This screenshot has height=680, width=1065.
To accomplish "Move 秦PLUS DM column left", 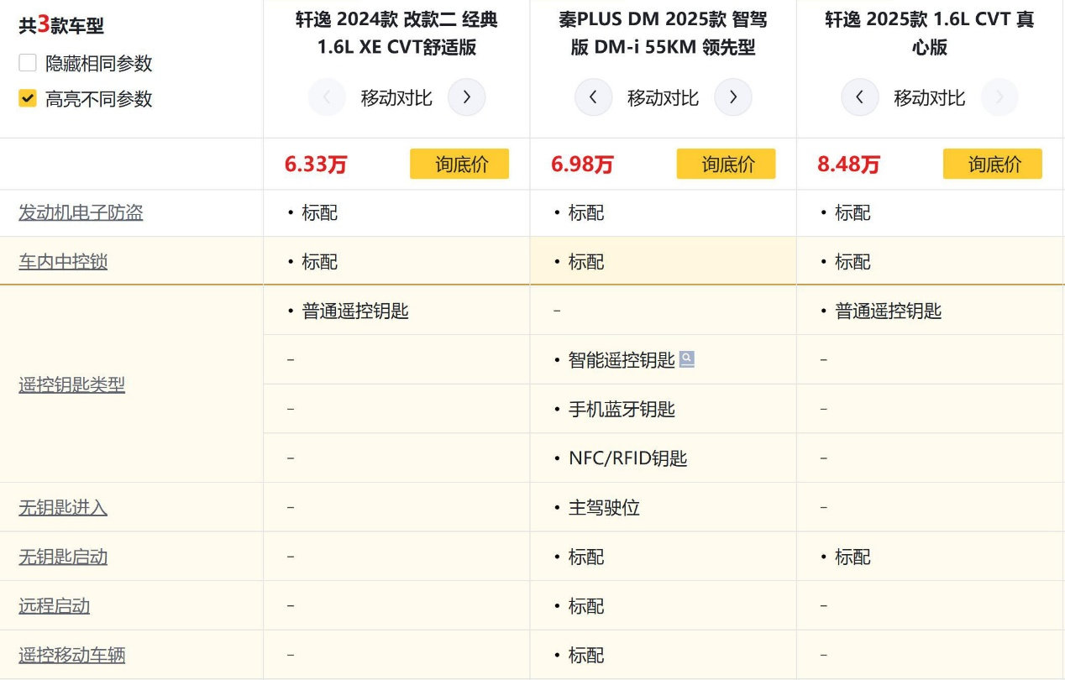I will point(594,97).
